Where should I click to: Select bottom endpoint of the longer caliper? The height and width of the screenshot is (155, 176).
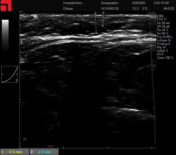96,33
